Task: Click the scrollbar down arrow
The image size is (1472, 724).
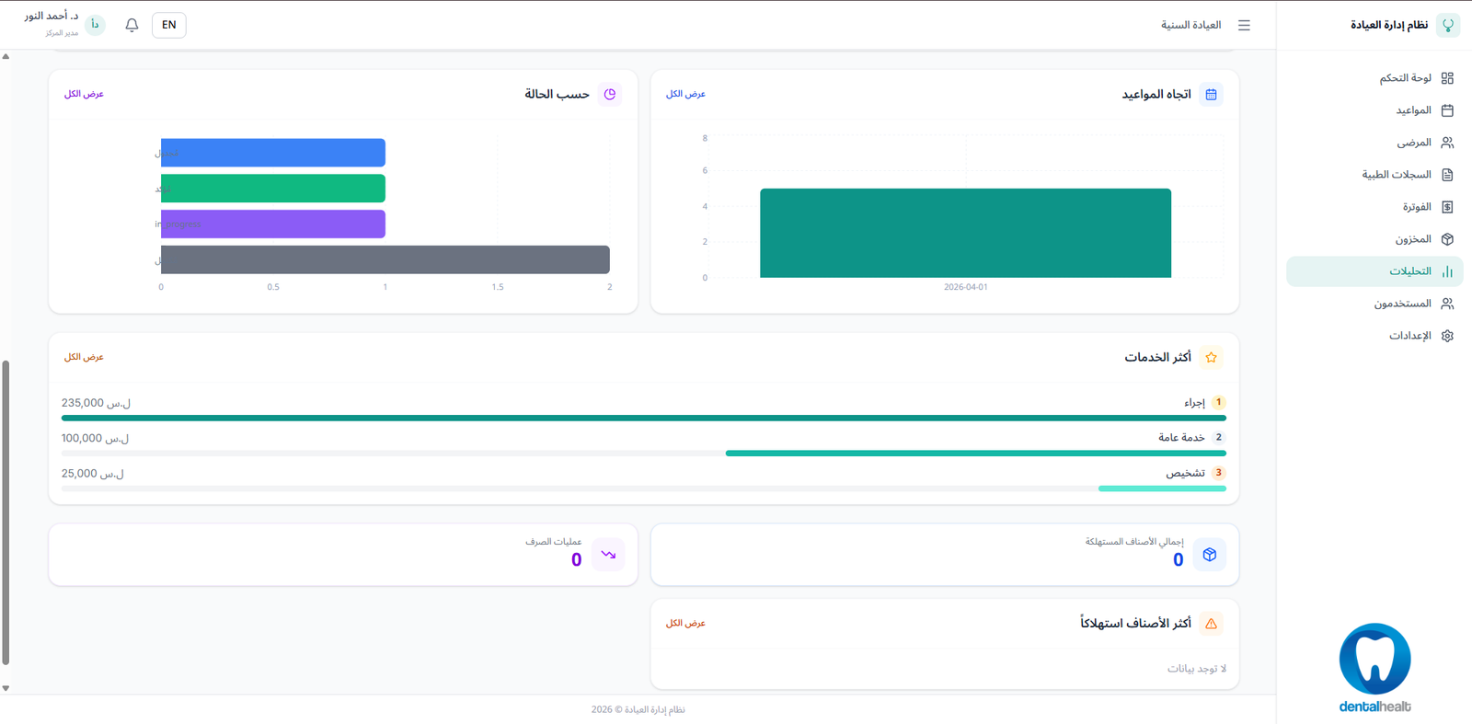Action: pos(6,688)
